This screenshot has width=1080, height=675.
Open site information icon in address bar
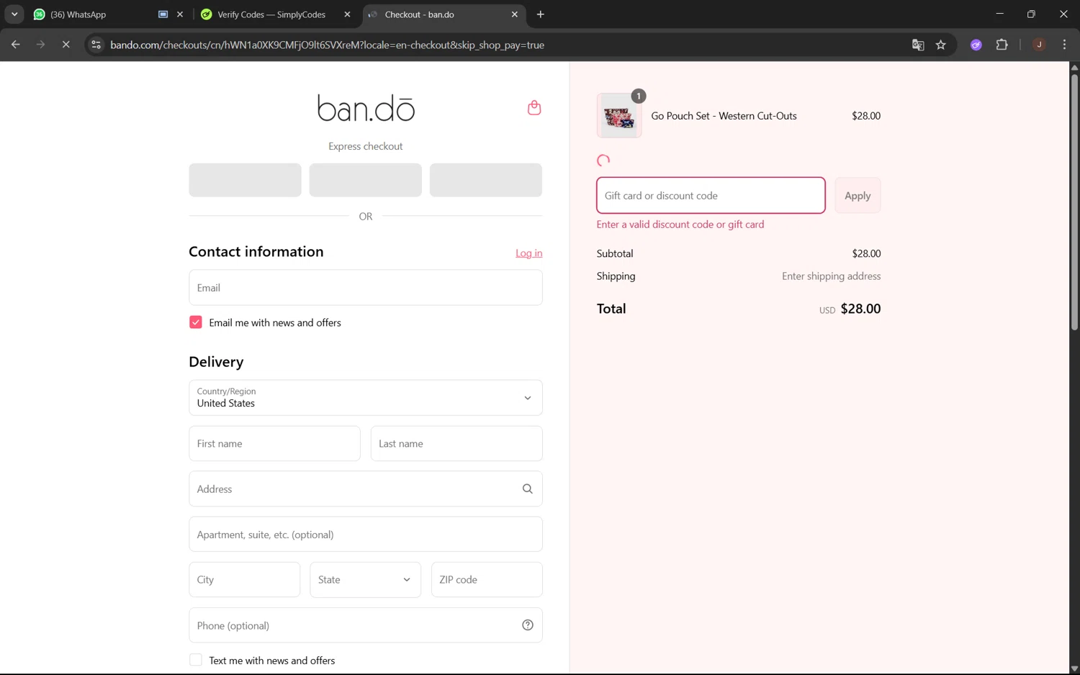coord(96,45)
